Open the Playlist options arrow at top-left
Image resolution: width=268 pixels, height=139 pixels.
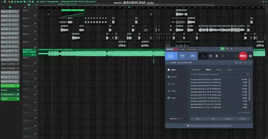2,2
